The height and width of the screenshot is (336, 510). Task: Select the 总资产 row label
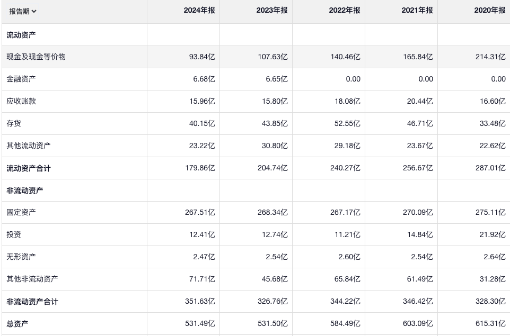point(17,323)
